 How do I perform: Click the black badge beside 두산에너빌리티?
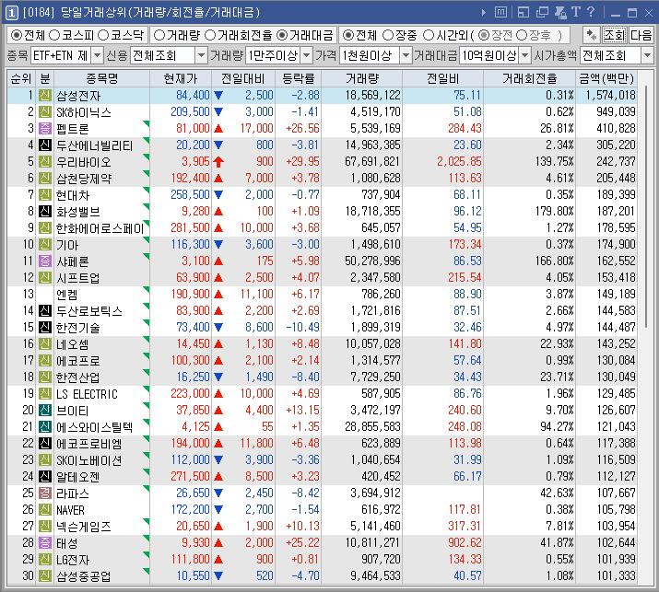(x=45, y=145)
